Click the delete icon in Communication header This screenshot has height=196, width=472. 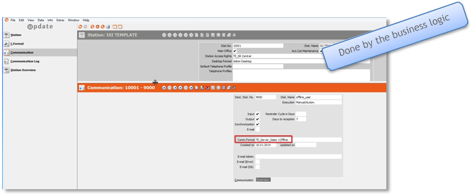(208, 88)
